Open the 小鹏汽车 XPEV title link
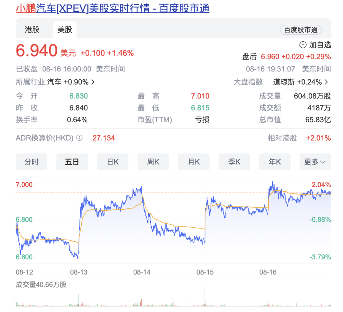 pyautogui.click(x=112, y=9)
